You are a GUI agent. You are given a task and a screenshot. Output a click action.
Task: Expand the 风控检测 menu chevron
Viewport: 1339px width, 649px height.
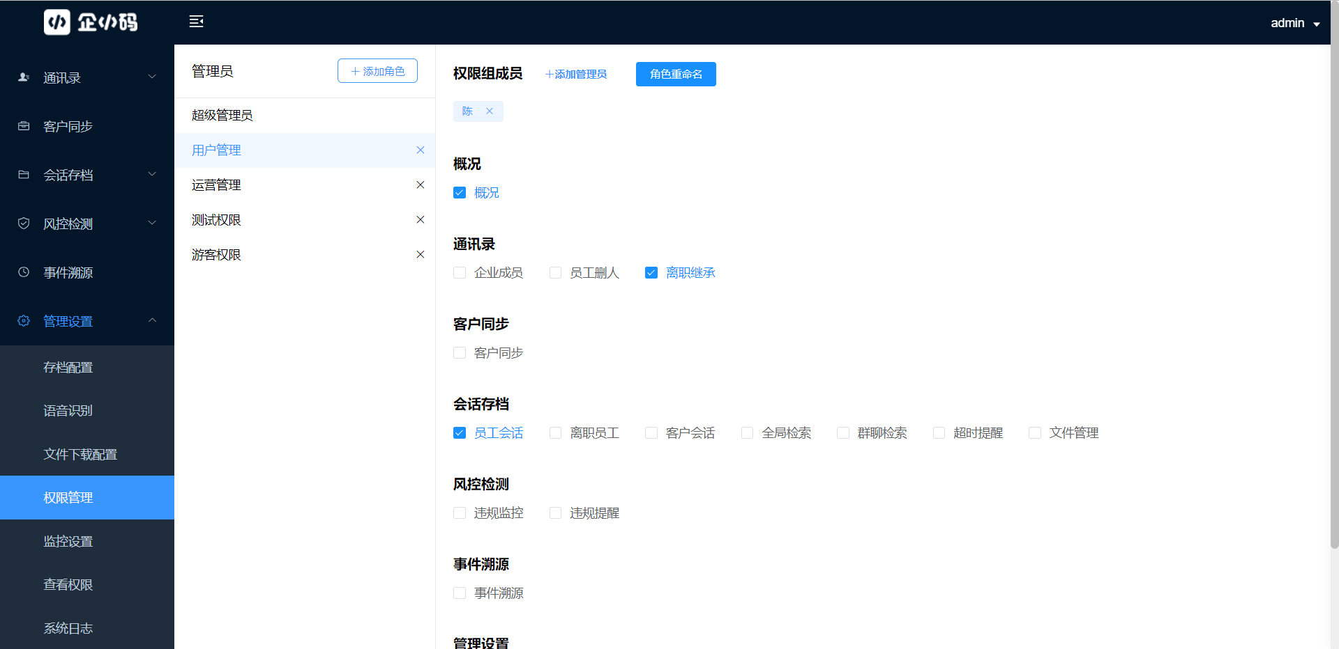coord(152,223)
